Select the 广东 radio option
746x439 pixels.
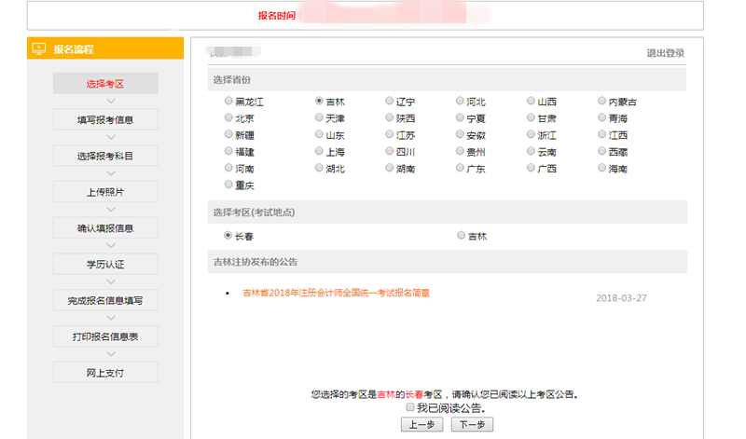[461, 169]
